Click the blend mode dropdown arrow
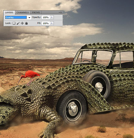 click(x=29, y=18)
